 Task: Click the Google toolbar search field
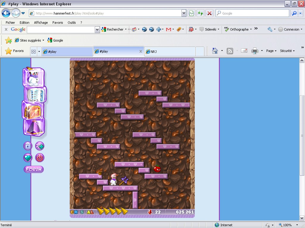click(x=61, y=29)
